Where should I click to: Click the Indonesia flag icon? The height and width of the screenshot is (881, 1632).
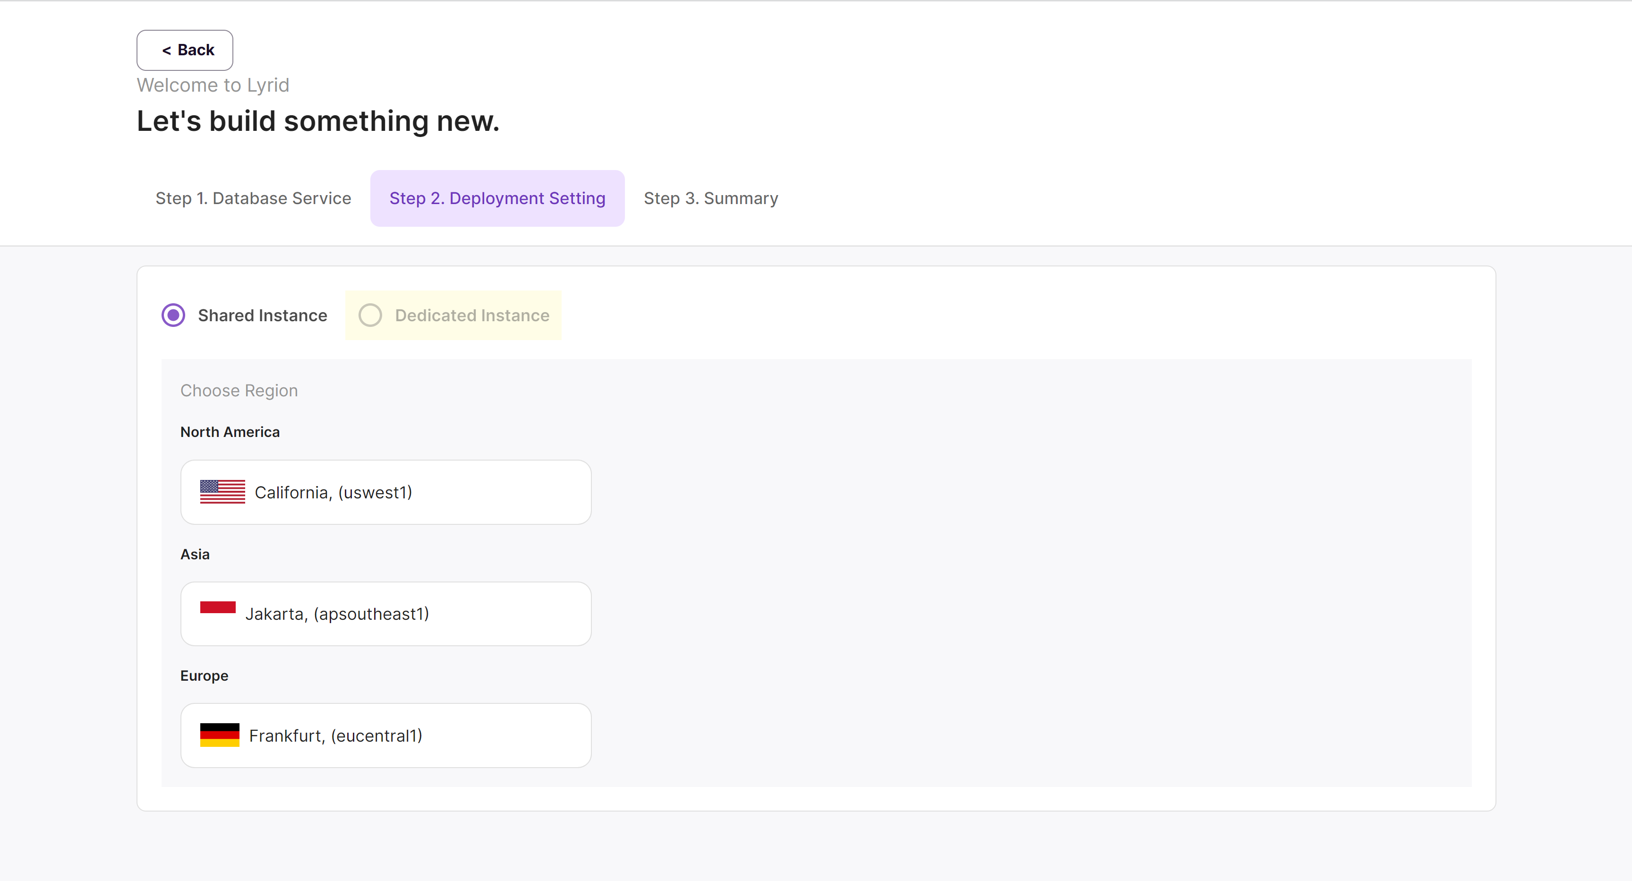point(217,607)
